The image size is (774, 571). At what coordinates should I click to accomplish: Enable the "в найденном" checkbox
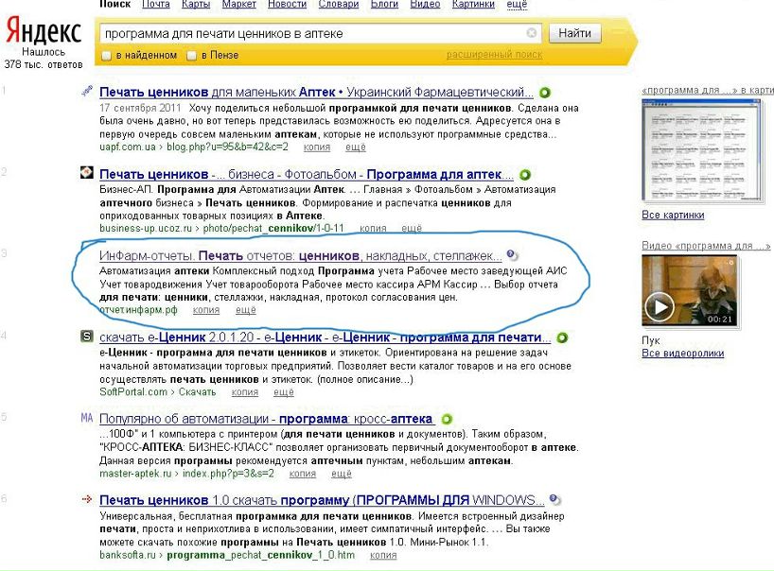click(x=105, y=56)
